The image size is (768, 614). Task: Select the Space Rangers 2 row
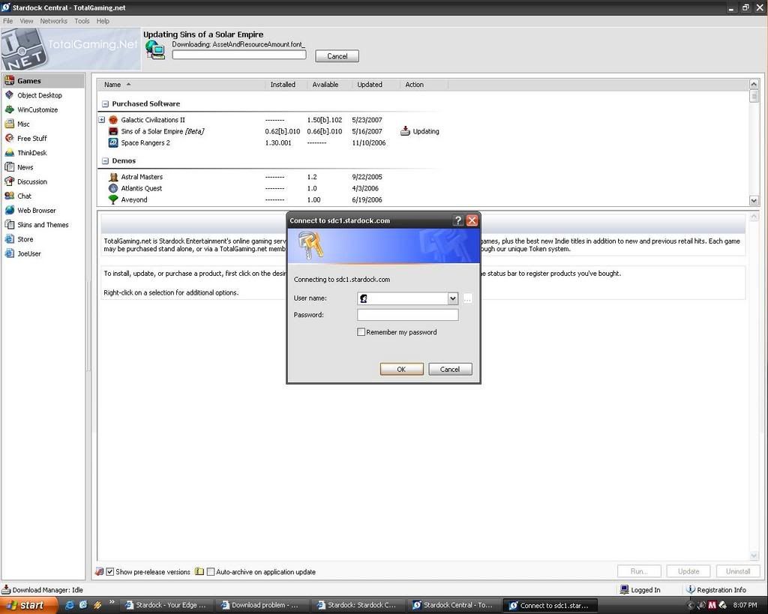click(x=269, y=142)
